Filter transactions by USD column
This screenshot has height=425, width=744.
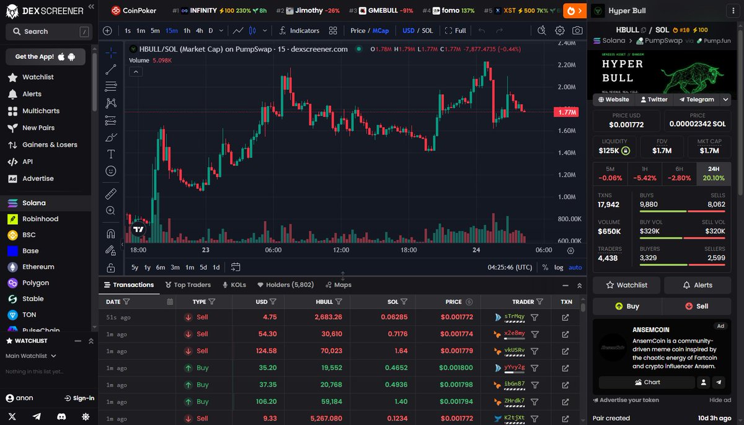coord(273,302)
